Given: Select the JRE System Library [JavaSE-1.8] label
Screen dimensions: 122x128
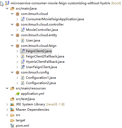Looking at the screenshot, I should [x=40, y=104].
